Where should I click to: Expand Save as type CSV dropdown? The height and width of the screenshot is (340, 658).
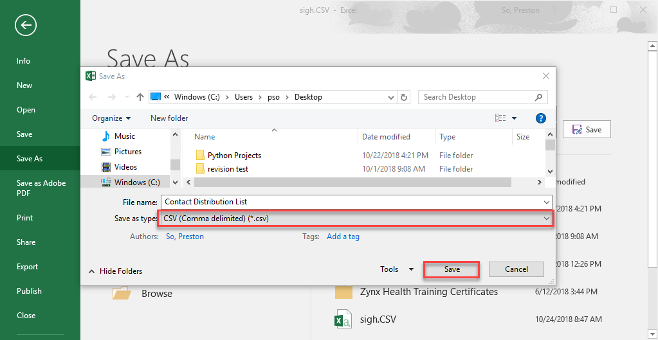coord(546,219)
